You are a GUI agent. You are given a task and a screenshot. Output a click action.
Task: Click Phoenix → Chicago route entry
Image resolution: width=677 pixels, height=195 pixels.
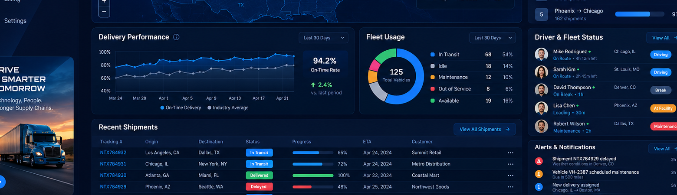(578, 11)
